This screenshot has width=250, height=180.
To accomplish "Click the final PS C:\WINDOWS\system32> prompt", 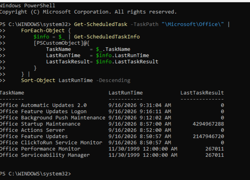I will point(35,174).
